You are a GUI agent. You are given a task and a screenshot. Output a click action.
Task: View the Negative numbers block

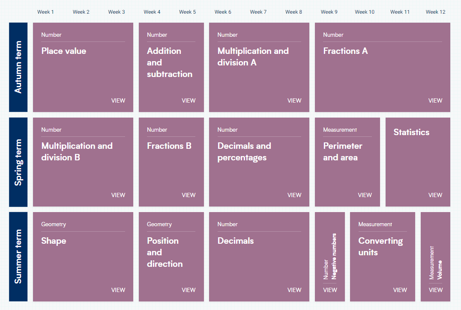pos(330,289)
